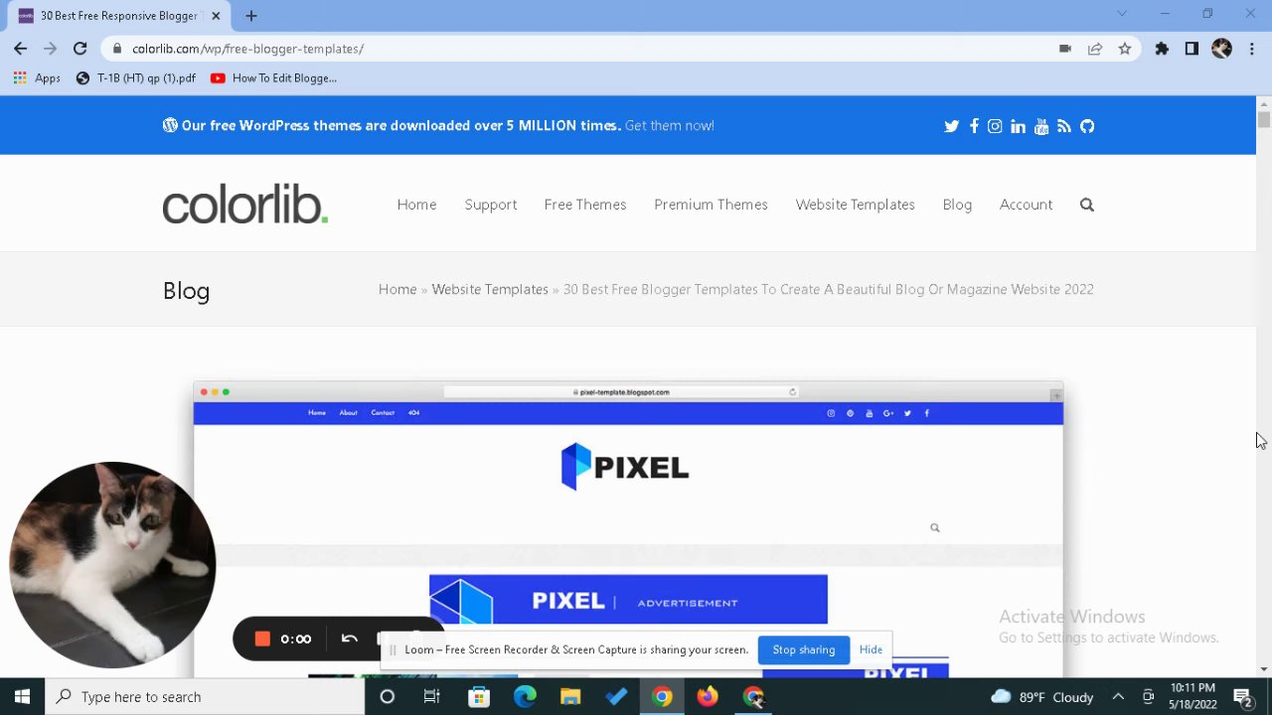Open the Windows Start menu
The height and width of the screenshot is (715, 1272).
[x=23, y=697]
